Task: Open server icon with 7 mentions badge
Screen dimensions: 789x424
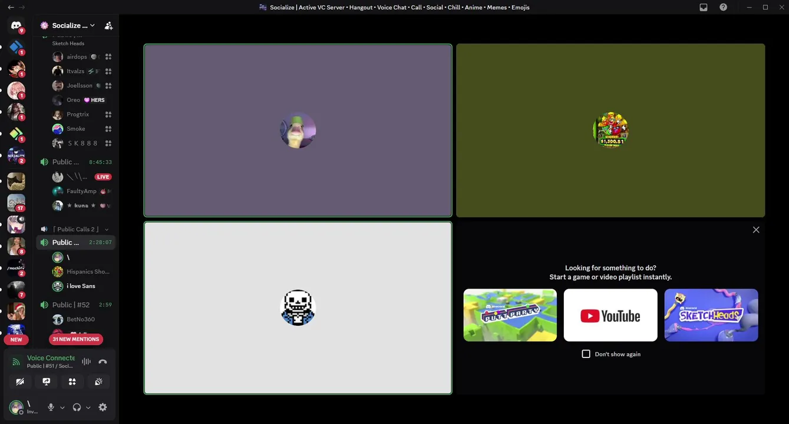Action: tap(16, 289)
